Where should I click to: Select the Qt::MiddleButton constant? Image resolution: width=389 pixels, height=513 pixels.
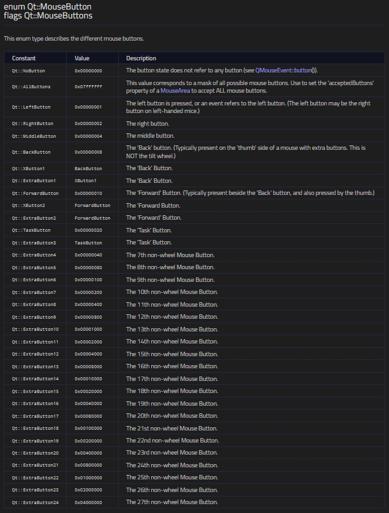tap(33, 136)
